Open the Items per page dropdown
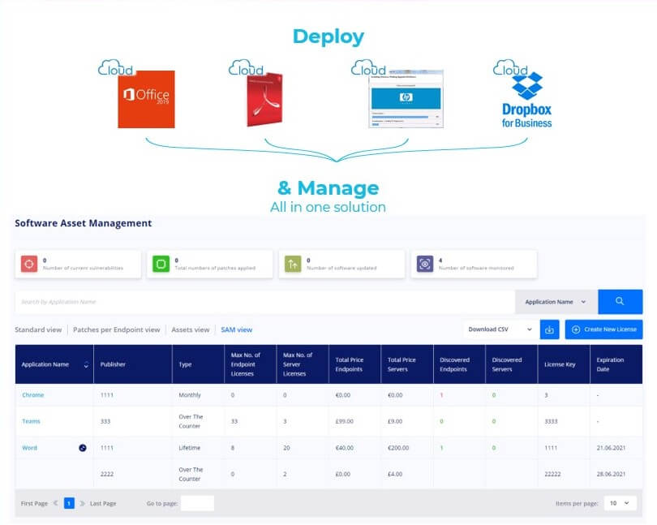This screenshot has width=657, height=525. (620, 503)
